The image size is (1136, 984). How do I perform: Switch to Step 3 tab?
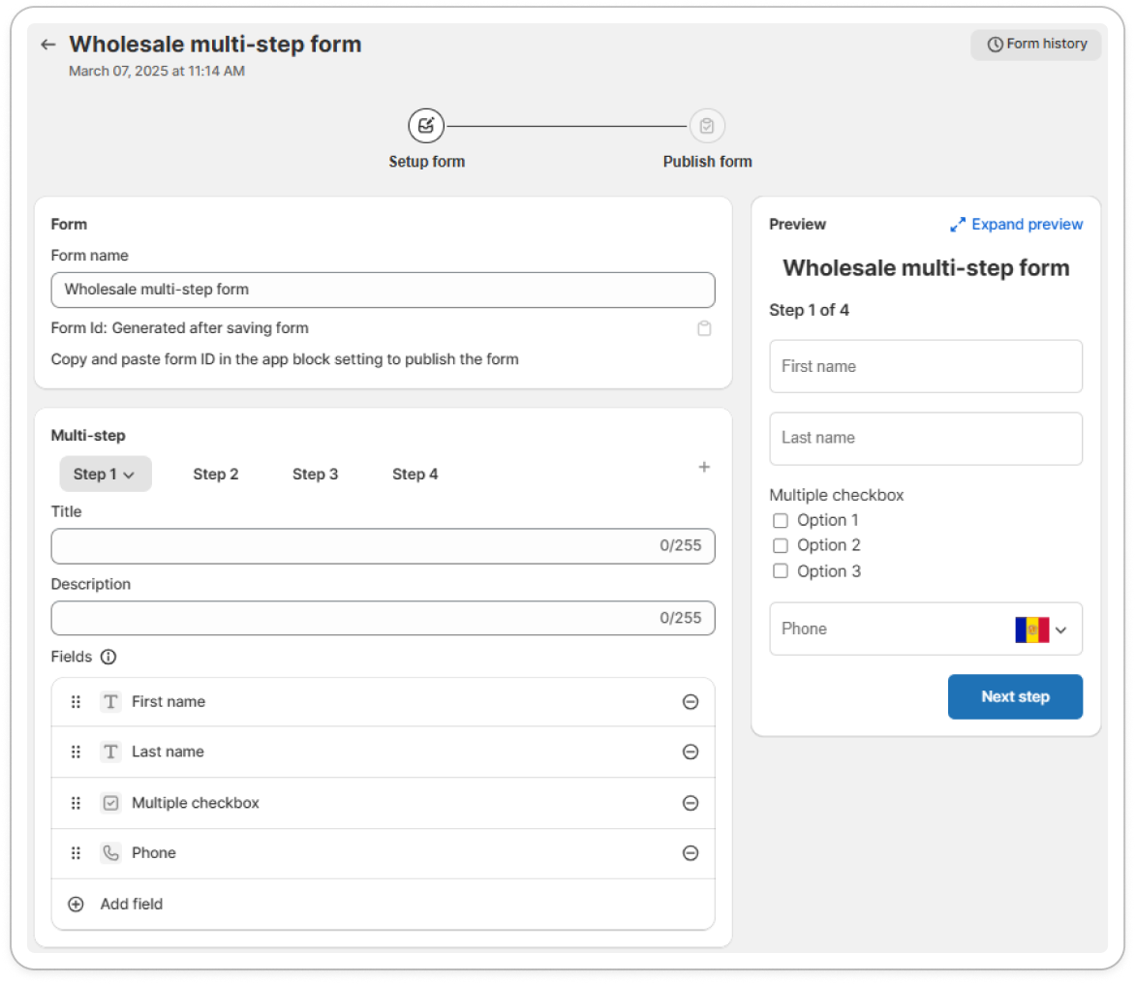(x=315, y=474)
